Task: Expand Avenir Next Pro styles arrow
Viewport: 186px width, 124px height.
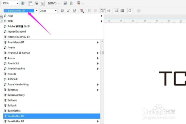Action: tap(98, 69)
